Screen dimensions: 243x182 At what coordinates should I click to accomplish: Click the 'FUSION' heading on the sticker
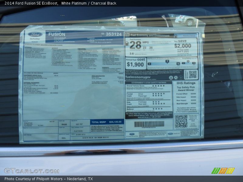pos(57,34)
